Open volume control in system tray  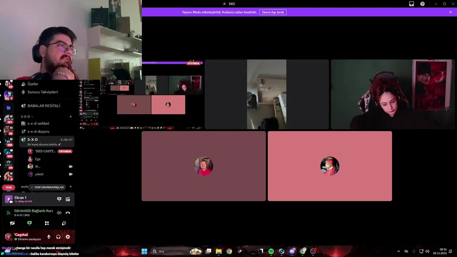coord(427,251)
